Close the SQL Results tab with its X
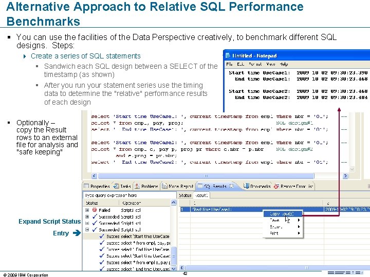Image resolution: width=370 pixels, height=277 pixels. tap(232, 186)
